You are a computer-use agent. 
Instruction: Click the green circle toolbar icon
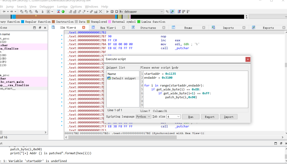pyautogui.click(x=63, y=11)
